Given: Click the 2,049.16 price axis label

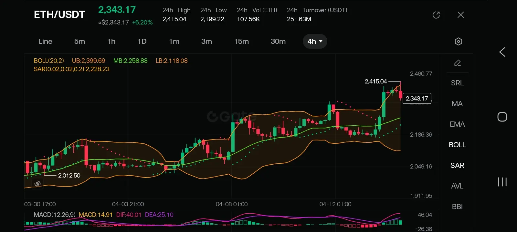Looking at the screenshot, I should point(421,167).
